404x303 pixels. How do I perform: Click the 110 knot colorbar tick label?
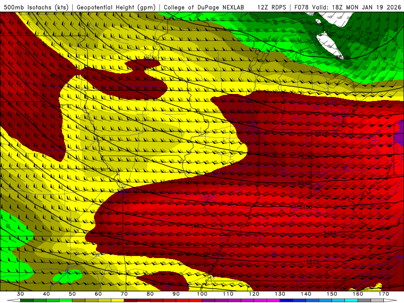tap(228, 294)
